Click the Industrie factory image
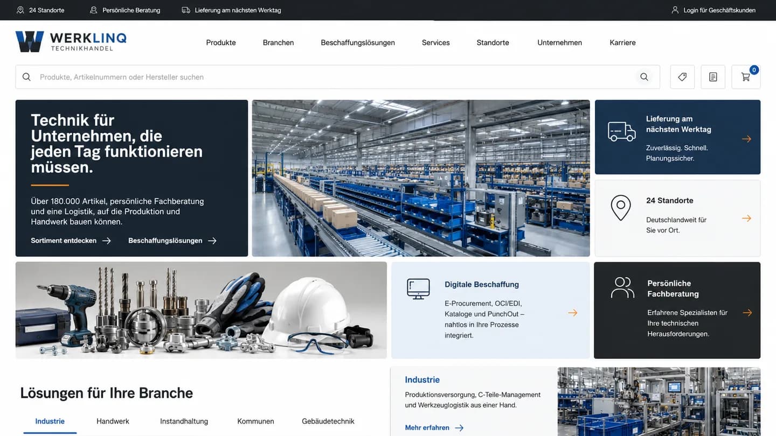 [659, 402]
